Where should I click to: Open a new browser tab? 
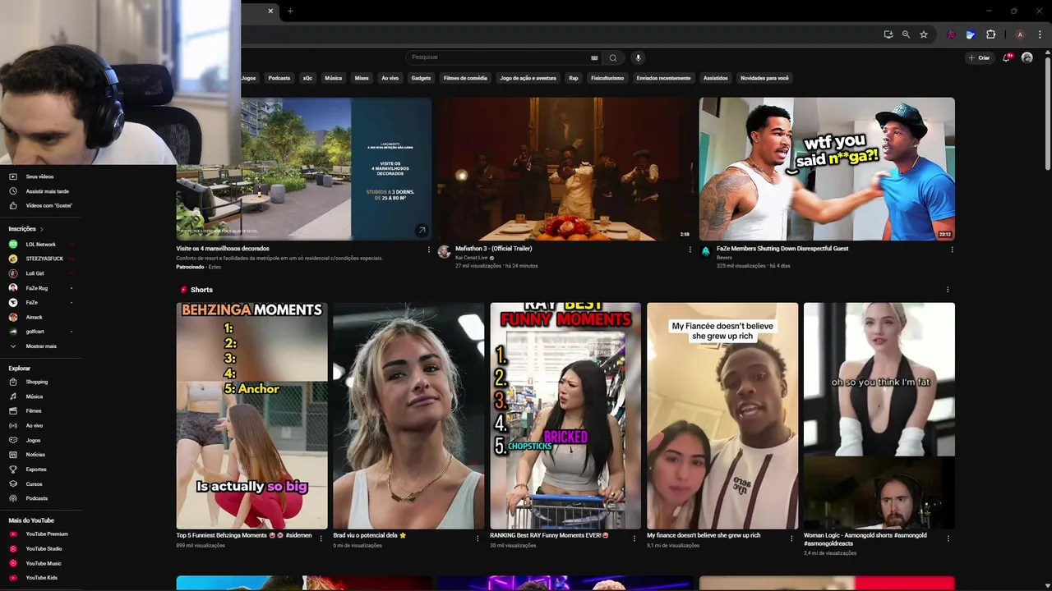(290, 11)
